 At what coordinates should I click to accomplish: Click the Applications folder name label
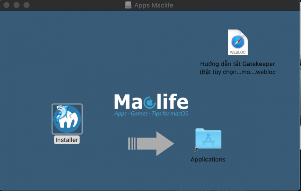[x=208, y=159]
